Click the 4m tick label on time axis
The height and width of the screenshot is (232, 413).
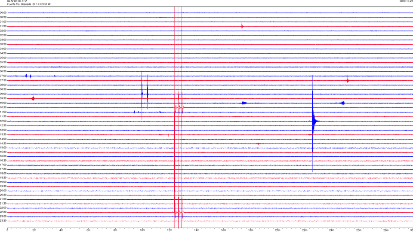(62, 230)
